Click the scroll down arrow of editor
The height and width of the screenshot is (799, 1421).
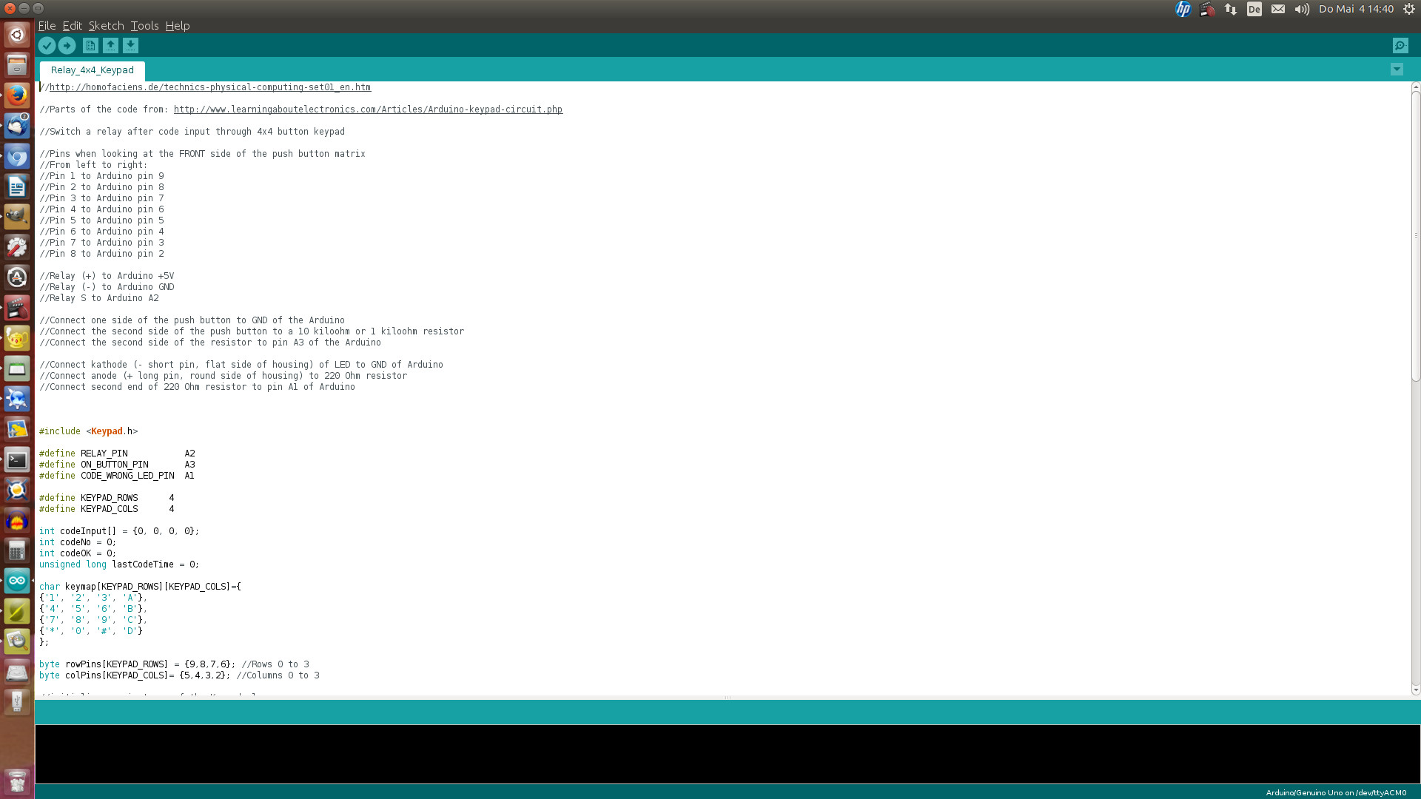tap(1415, 690)
